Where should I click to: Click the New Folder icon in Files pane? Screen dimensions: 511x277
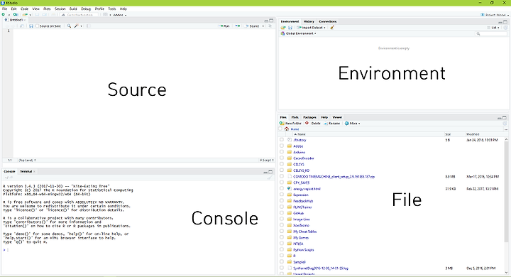coord(282,124)
